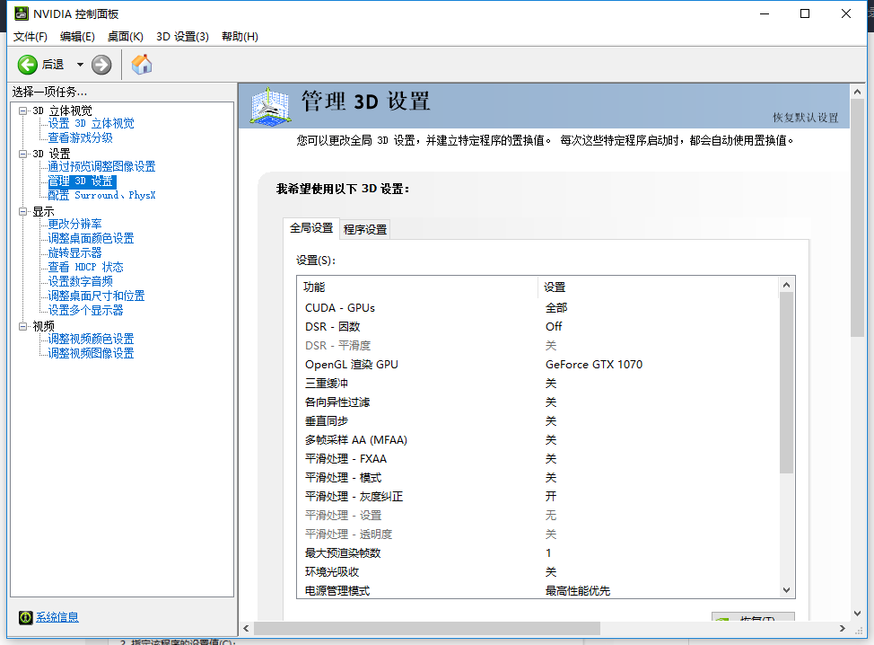This screenshot has height=645, width=874.
Task: Select the 垂直同步 setting row
Action: coord(326,421)
